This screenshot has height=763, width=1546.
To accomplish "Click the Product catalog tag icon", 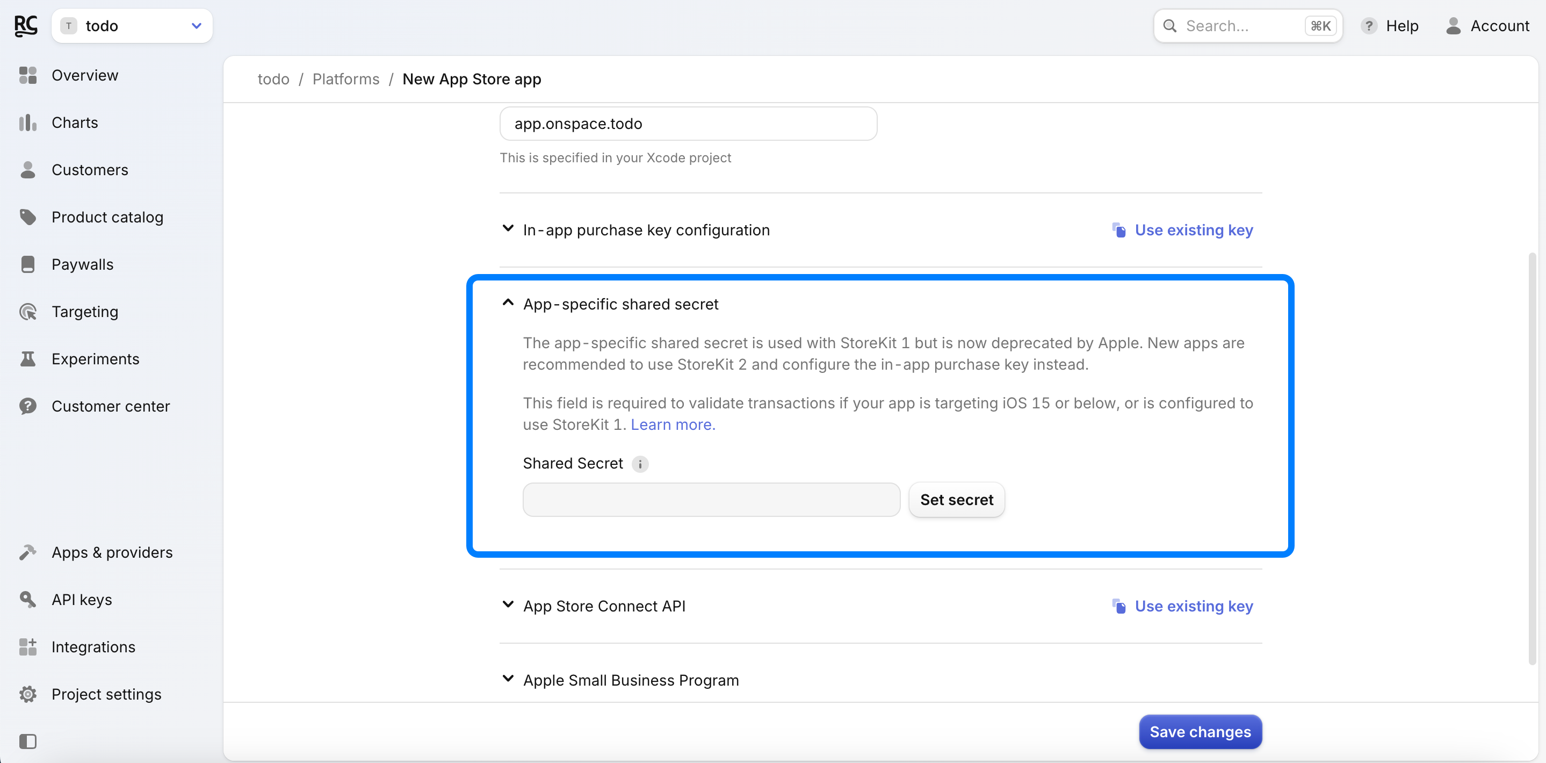I will click(x=27, y=217).
